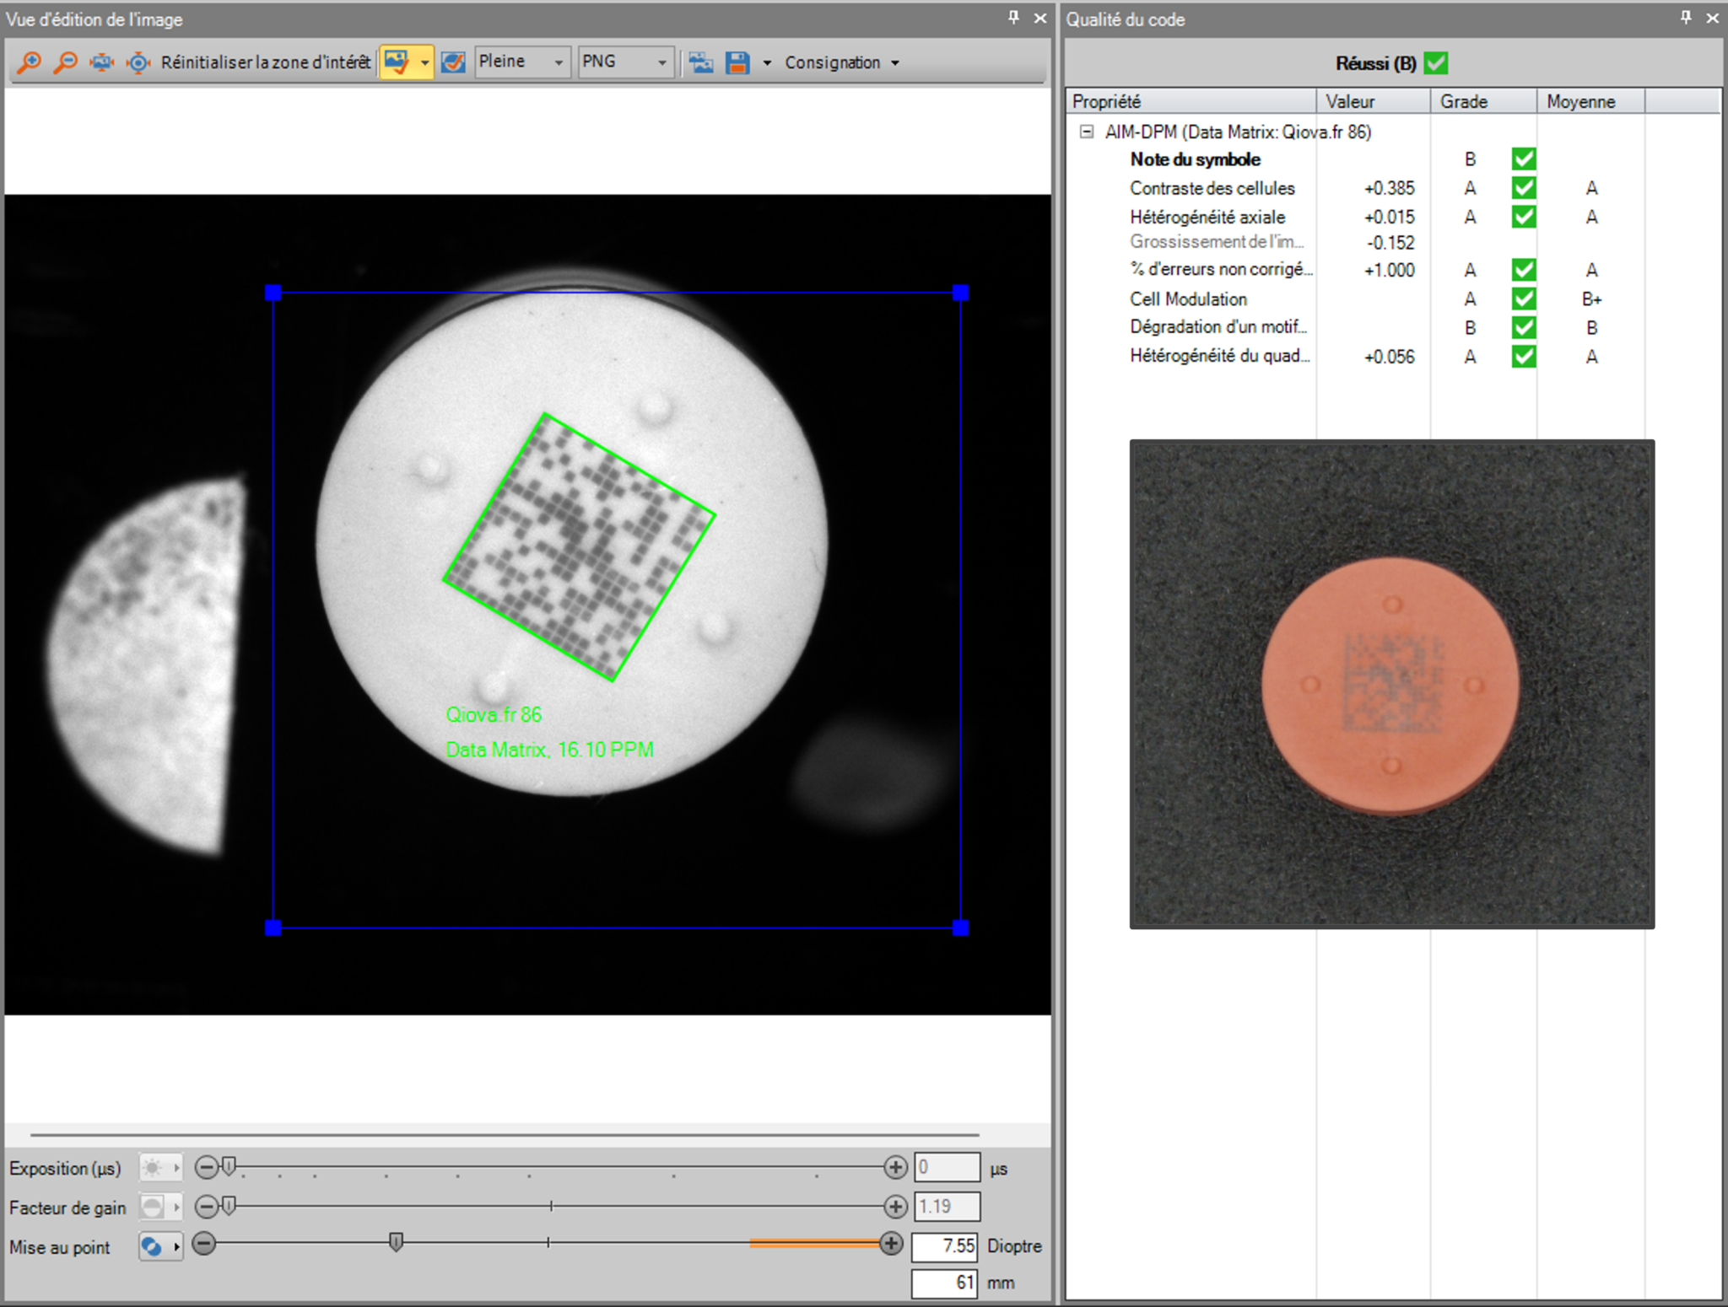Pin the Vue d'édition de l'image panel
Screen dimensions: 1728x1307
coord(1013,18)
